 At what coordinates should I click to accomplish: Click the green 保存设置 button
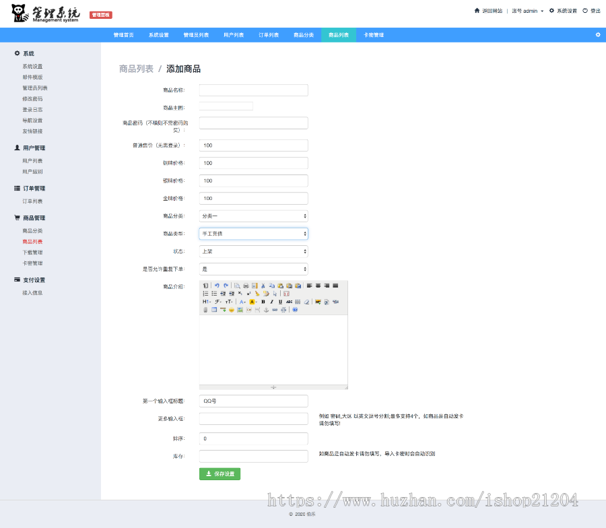pyautogui.click(x=220, y=474)
